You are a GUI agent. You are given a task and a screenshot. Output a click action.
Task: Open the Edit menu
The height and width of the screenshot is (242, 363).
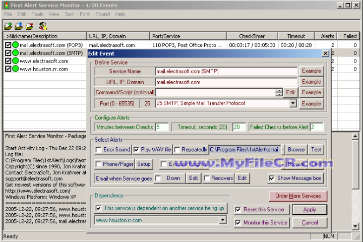22,14
